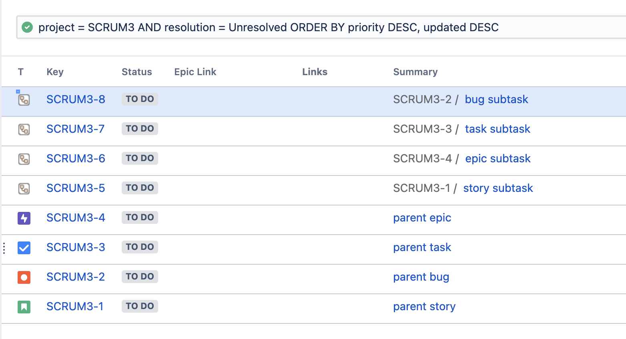Open the 'parent story' summary link
The width and height of the screenshot is (626, 339).
point(424,307)
